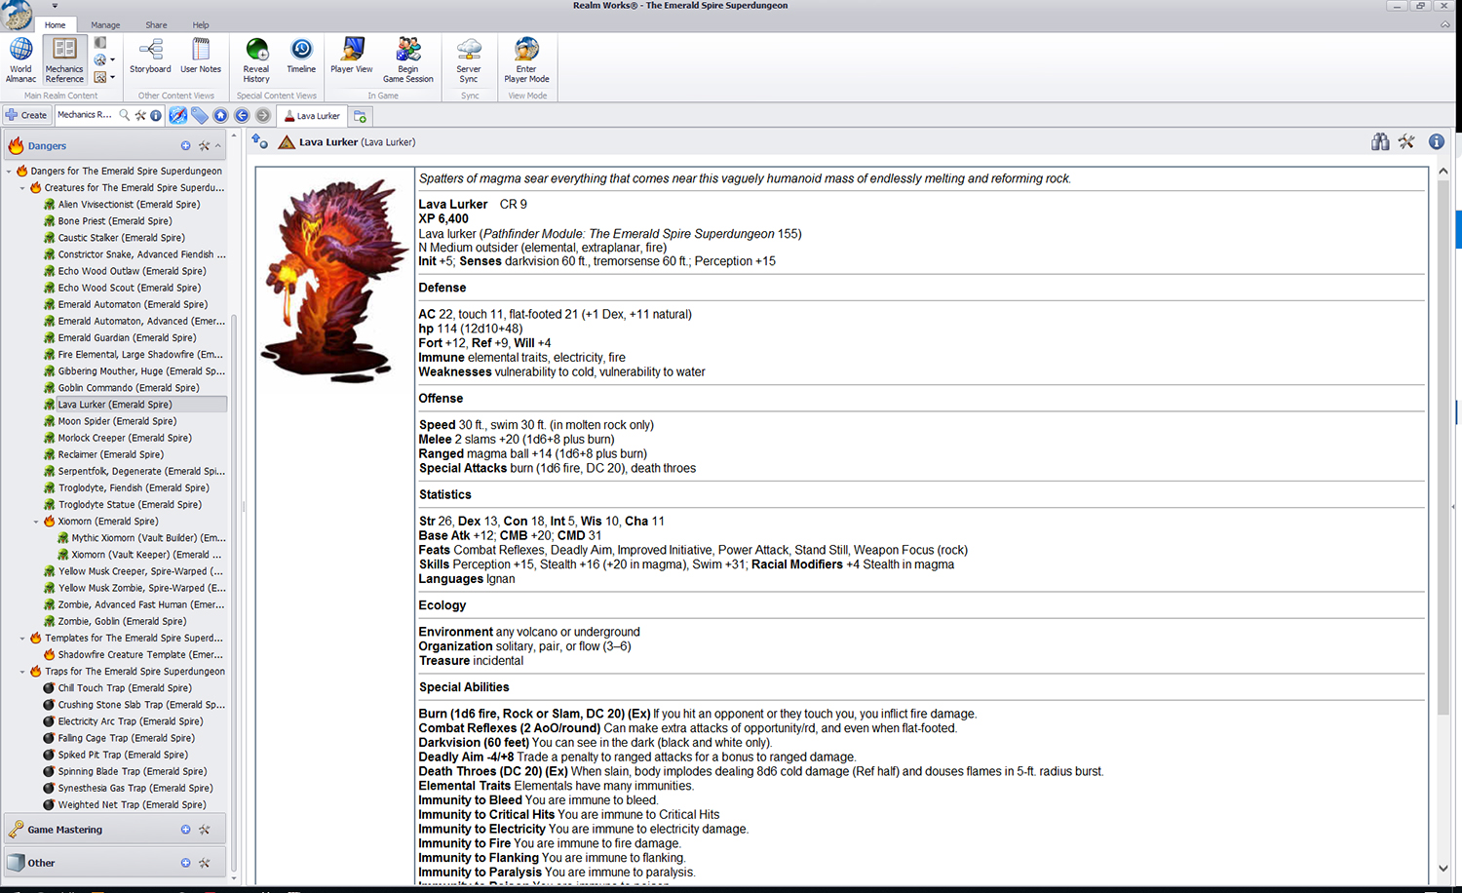Image resolution: width=1462 pixels, height=893 pixels.
Task: Select Mechanics Reference in ribbon
Action: click(64, 60)
